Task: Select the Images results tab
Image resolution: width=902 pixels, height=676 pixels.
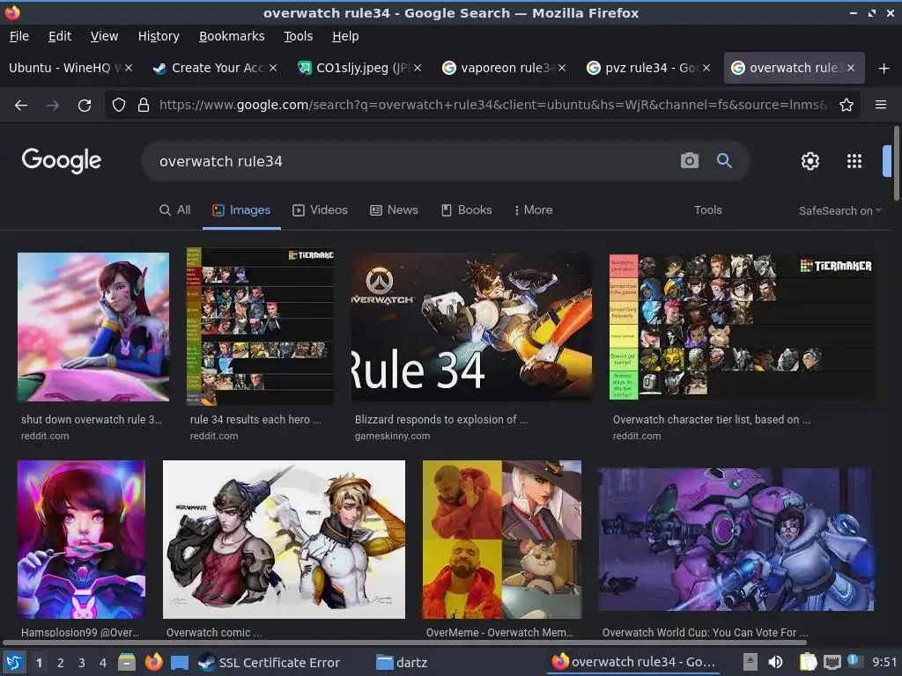Action: (241, 209)
